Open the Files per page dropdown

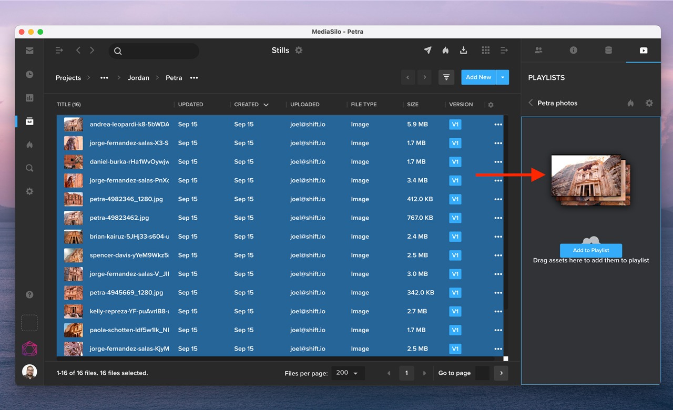coord(348,373)
